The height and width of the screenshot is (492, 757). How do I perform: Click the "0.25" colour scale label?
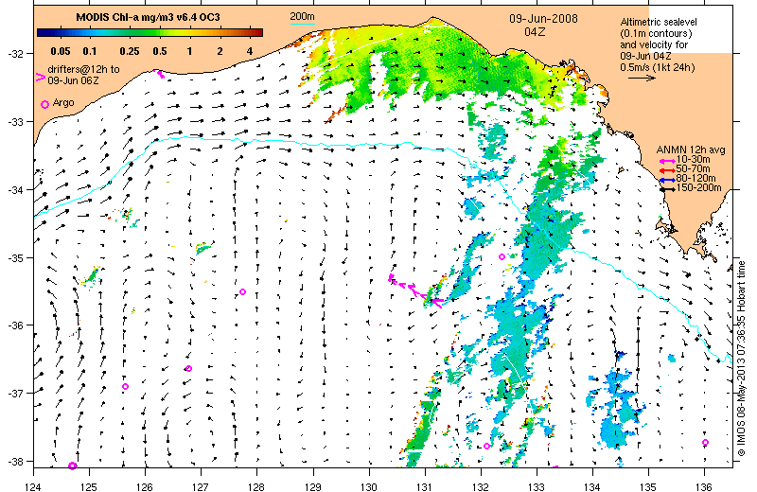tap(130, 51)
